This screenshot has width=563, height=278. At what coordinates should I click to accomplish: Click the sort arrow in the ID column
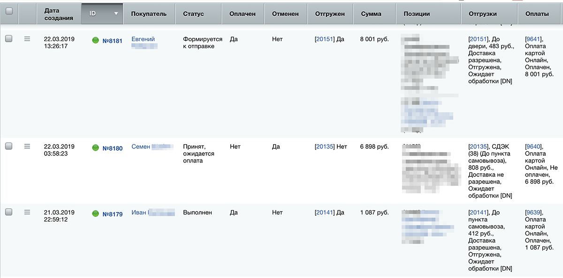[116, 14]
